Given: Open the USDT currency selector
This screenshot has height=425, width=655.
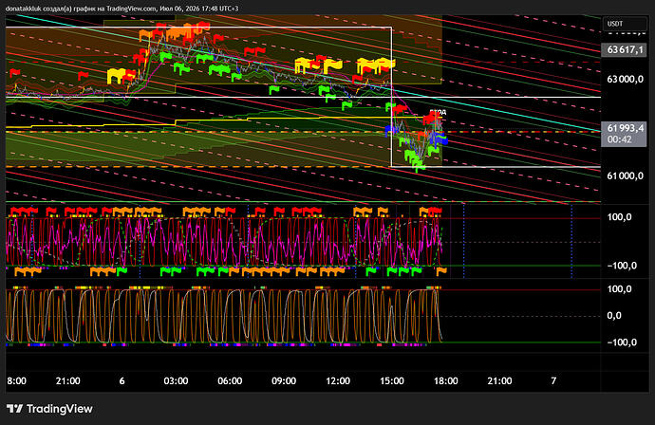Looking at the screenshot, I should click(624, 24).
